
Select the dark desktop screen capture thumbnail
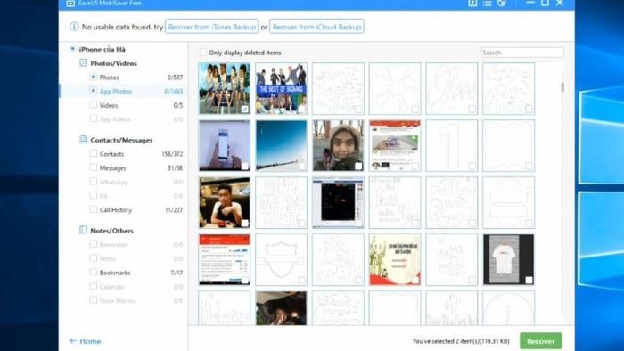[x=338, y=203]
